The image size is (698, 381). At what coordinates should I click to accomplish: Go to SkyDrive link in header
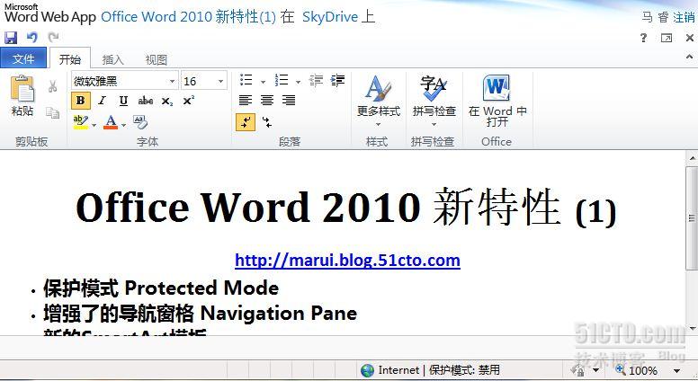(x=330, y=17)
